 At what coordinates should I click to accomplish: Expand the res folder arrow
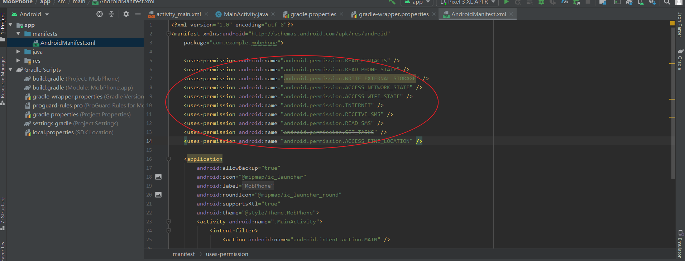pos(18,61)
